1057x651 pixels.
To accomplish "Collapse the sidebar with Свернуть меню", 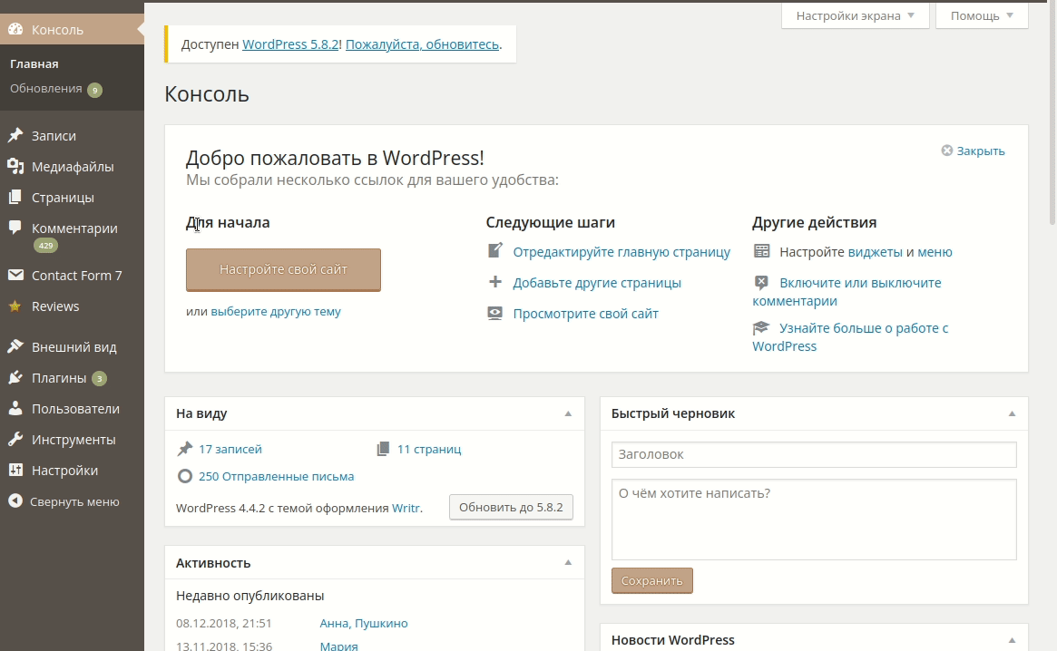I will (64, 501).
